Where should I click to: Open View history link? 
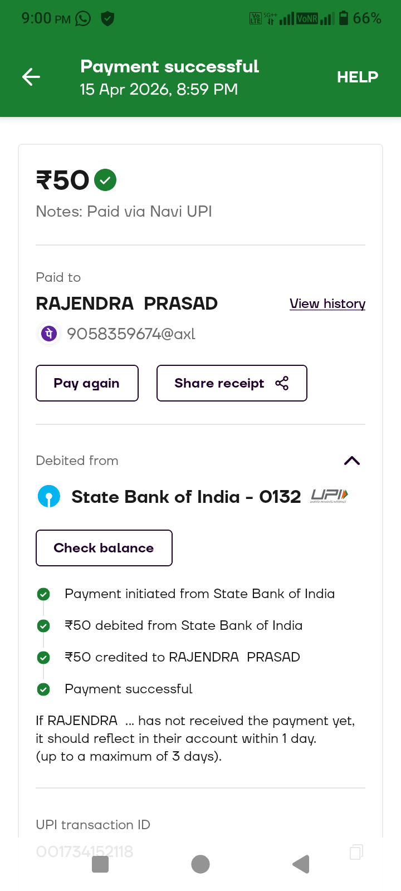tap(327, 303)
